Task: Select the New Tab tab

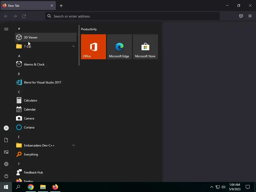Action: tap(28, 5)
